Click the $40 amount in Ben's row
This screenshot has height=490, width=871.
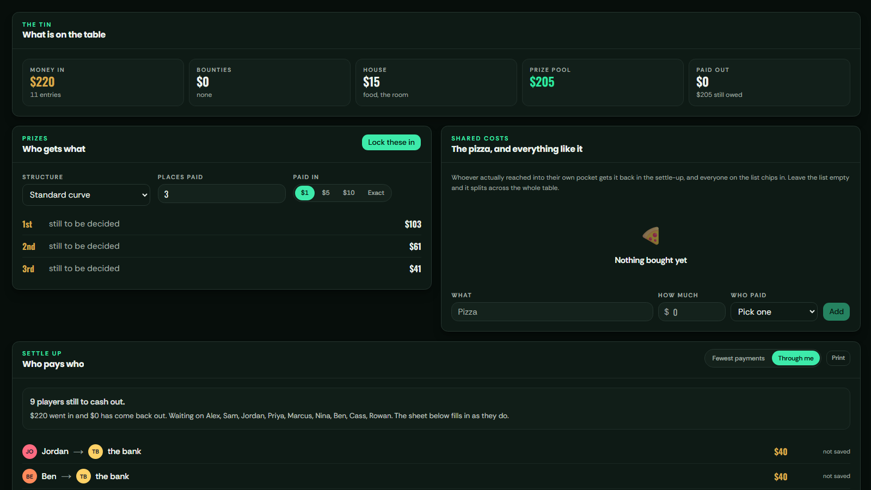tap(781, 477)
